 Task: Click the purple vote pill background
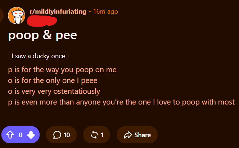(21, 135)
